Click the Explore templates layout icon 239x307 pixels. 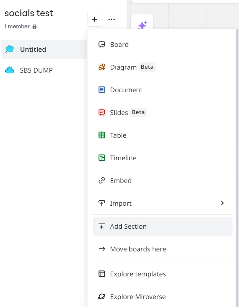tap(102, 274)
